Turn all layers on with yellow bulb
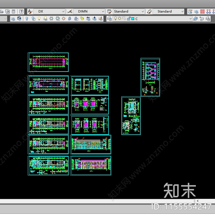 [x=39, y=19]
